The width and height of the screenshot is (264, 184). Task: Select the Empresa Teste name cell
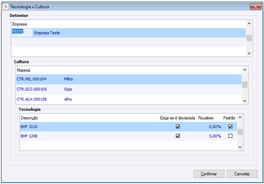tap(47, 33)
